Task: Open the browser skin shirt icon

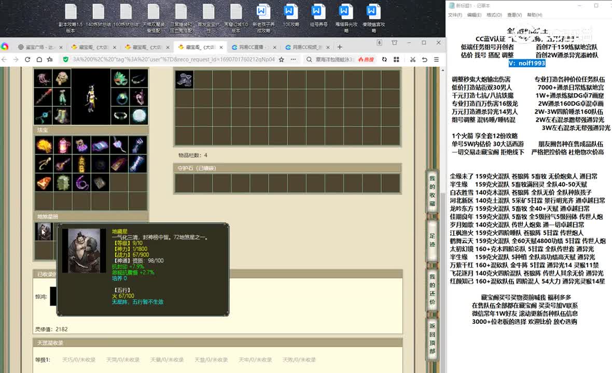Action: pos(394,42)
